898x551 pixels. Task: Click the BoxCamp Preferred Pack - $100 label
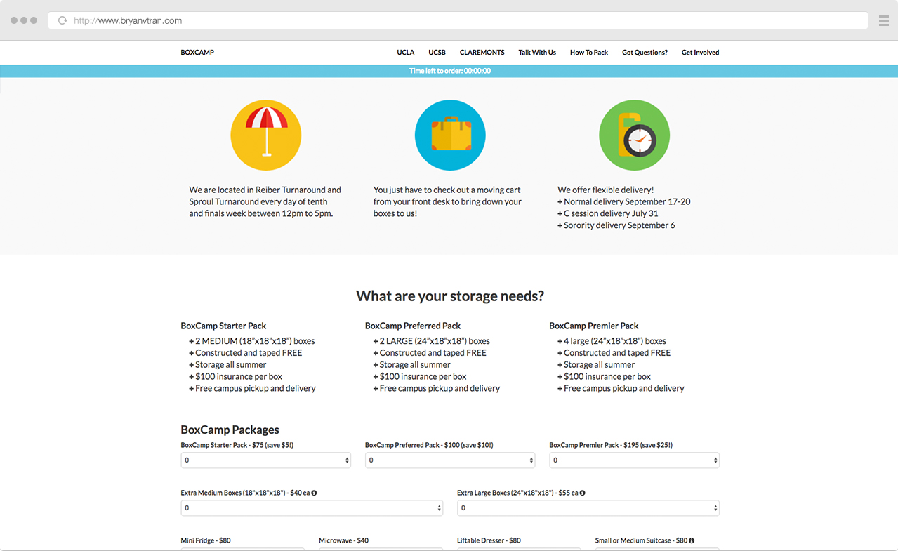429,445
